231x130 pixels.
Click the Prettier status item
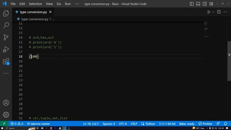point(205,123)
